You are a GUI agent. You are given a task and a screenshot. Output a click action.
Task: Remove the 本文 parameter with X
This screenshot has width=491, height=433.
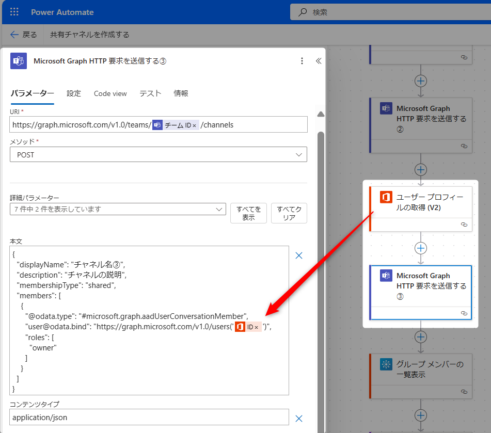[x=299, y=255]
